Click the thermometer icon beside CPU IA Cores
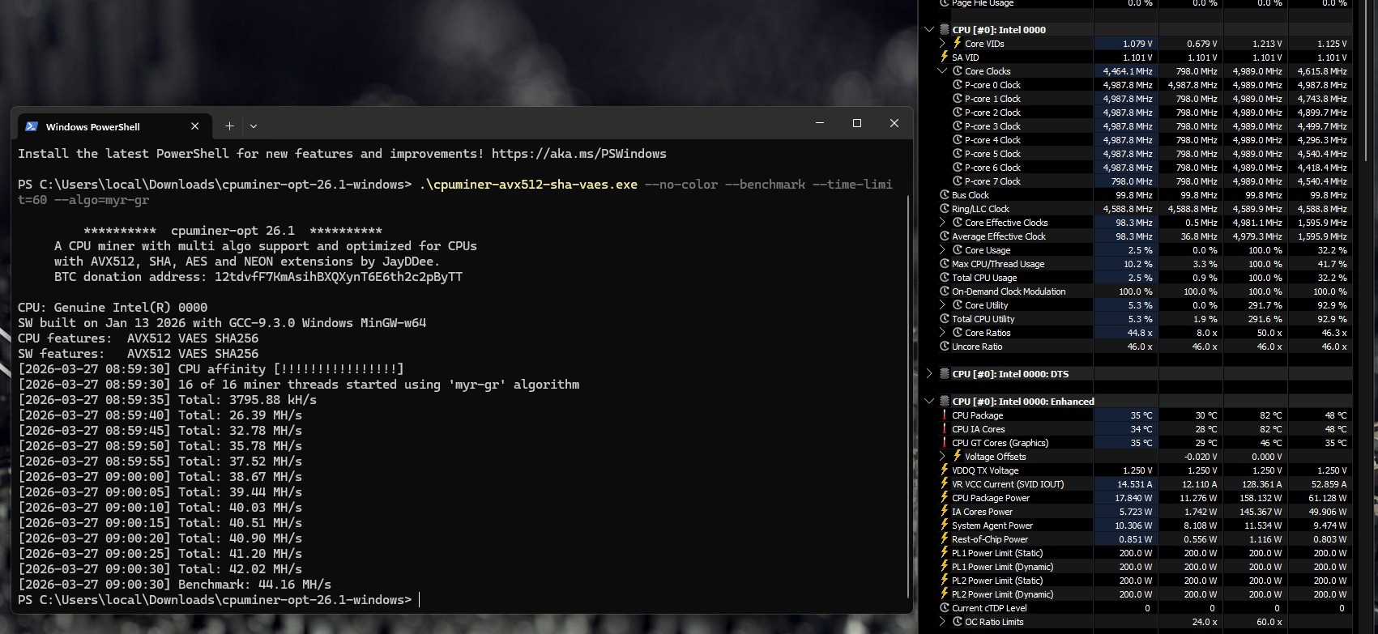This screenshot has height=634, width=1378. click(944, 429)
